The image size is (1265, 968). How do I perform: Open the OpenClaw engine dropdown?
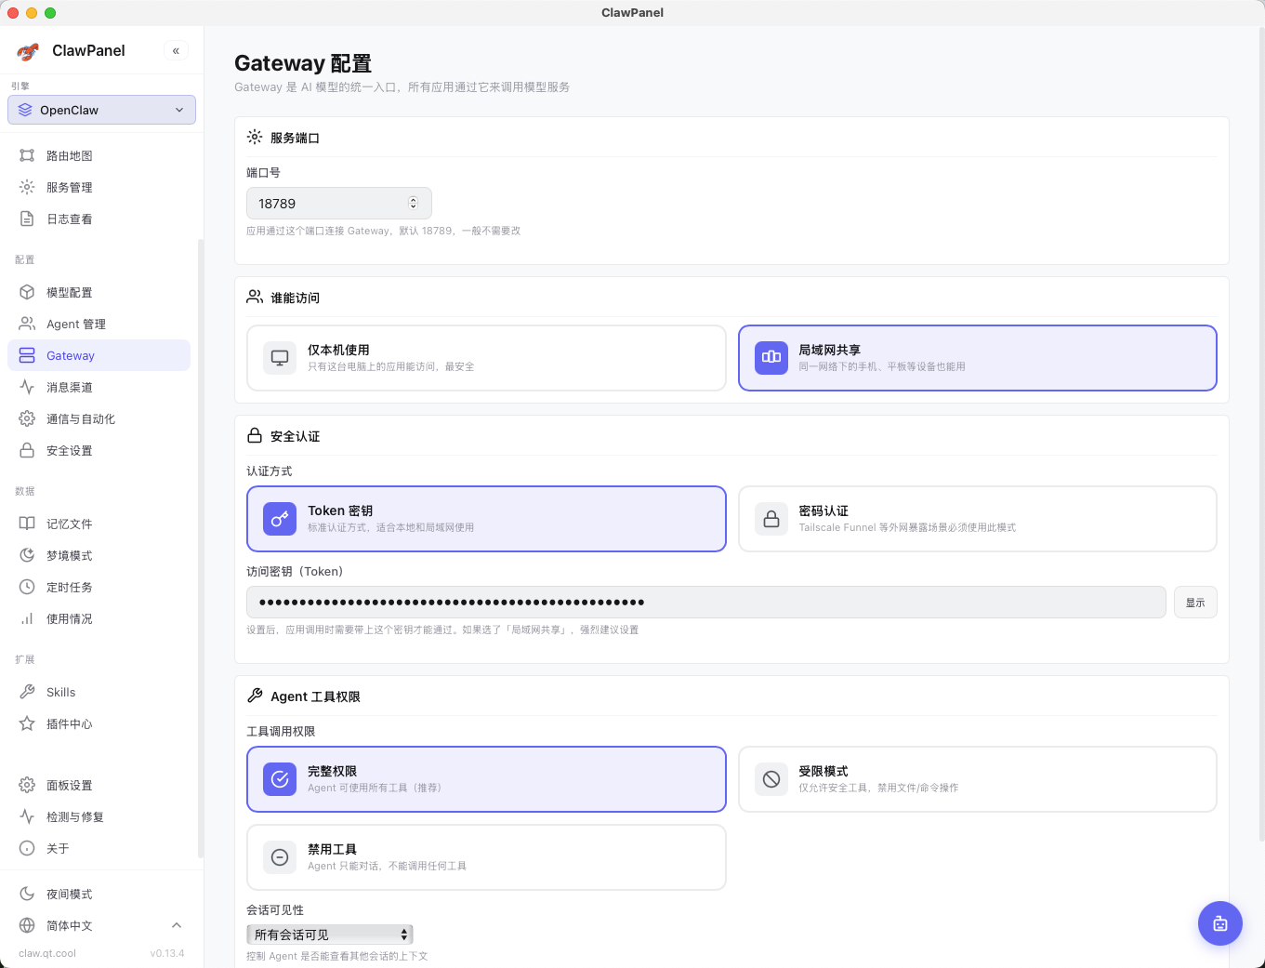pos(101,110)
